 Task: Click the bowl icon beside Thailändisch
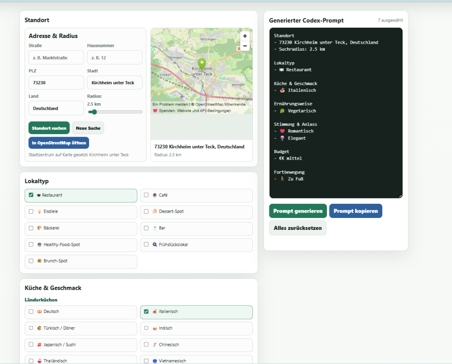pyautogui.click(x=39, y=361)
